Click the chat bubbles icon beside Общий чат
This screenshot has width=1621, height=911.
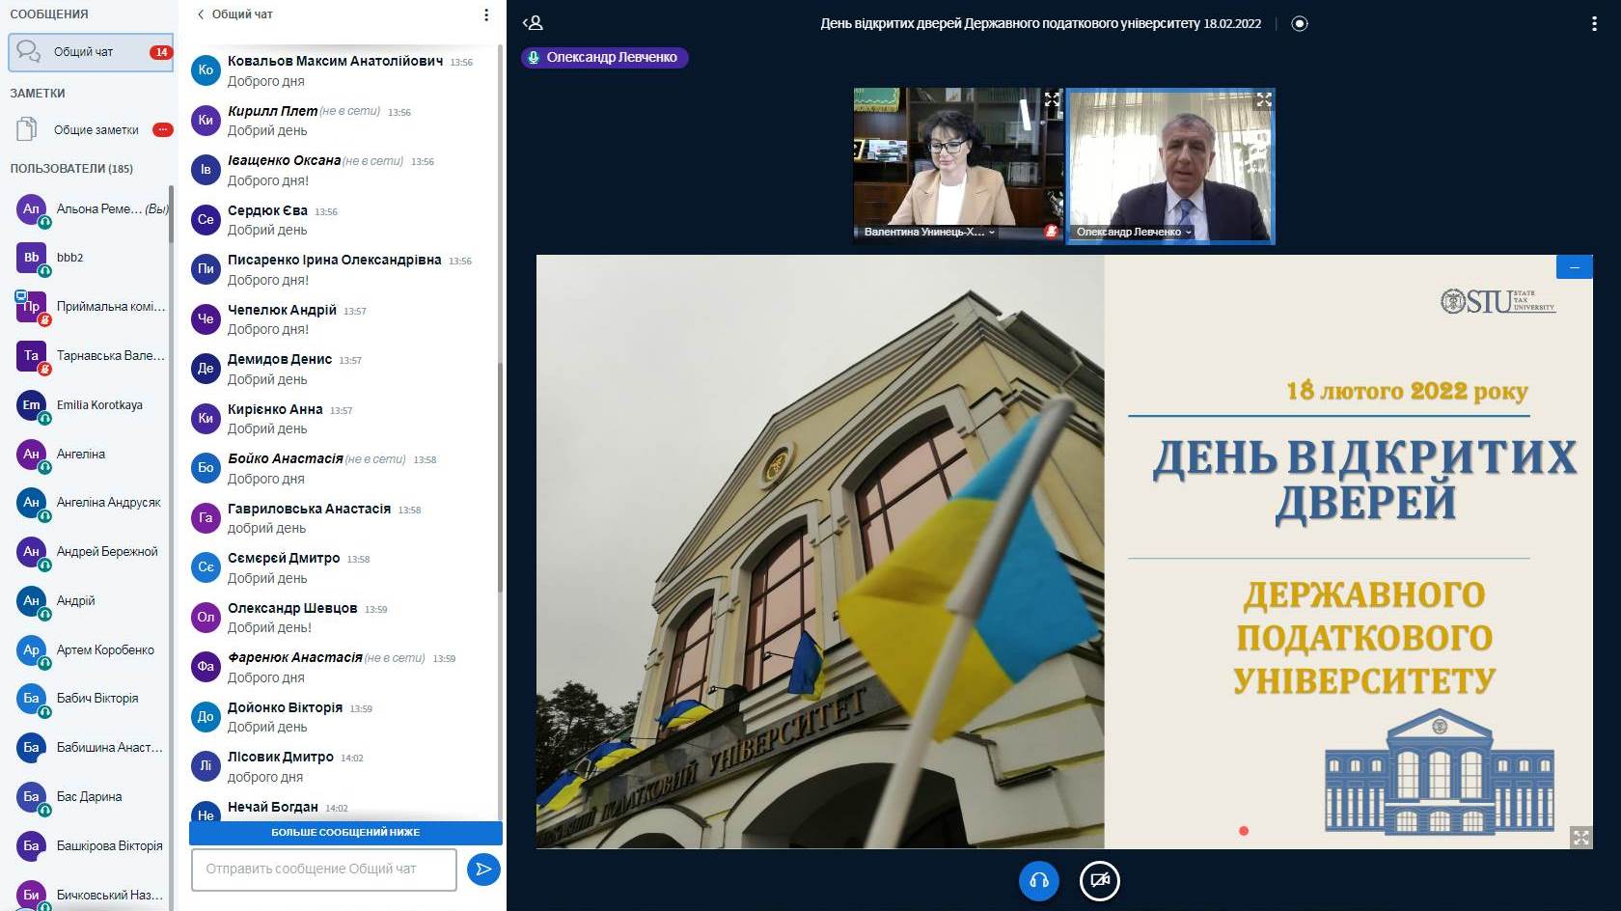pos(29,52)
